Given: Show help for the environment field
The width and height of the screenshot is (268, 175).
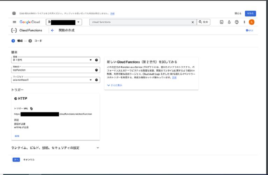Looking at the screenshot, I should (97, 60).
